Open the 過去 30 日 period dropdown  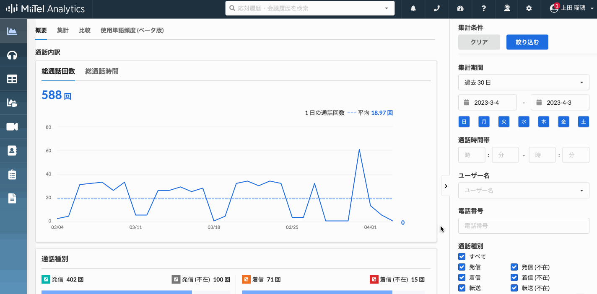pyautogui.click(x=524, y=83)
